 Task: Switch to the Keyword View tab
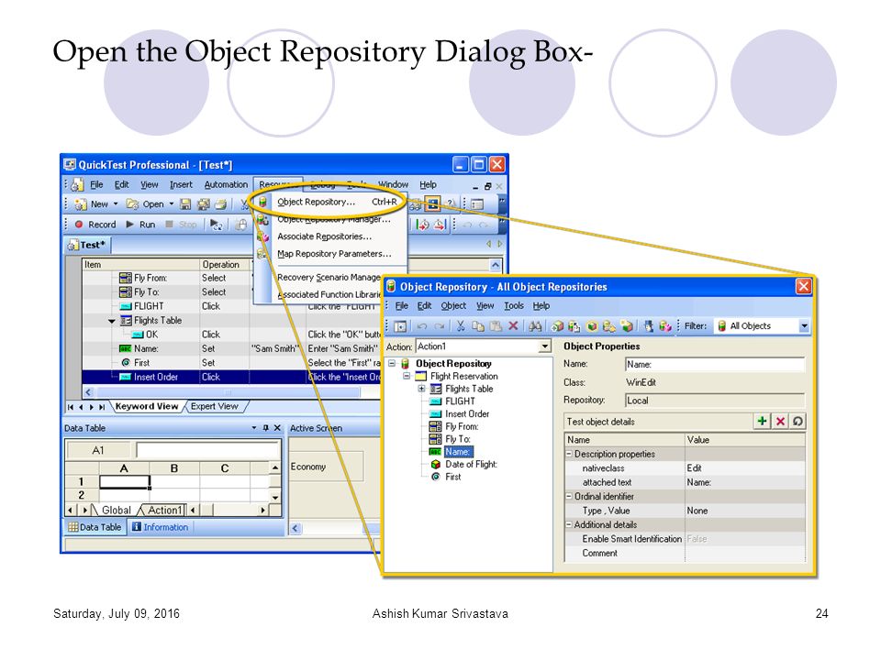147,406
